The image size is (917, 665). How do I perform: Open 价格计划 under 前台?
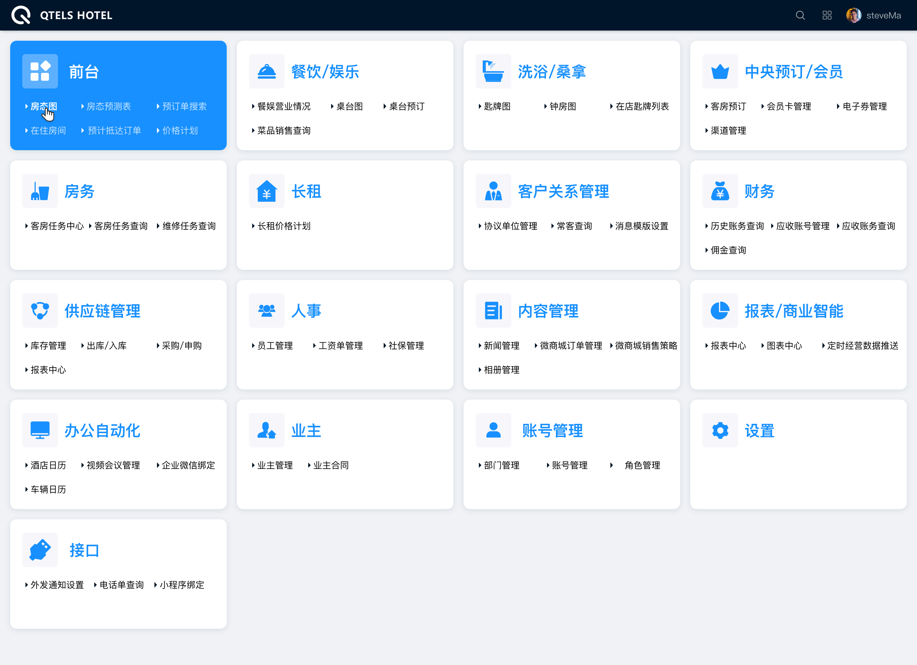click(180, 130)
